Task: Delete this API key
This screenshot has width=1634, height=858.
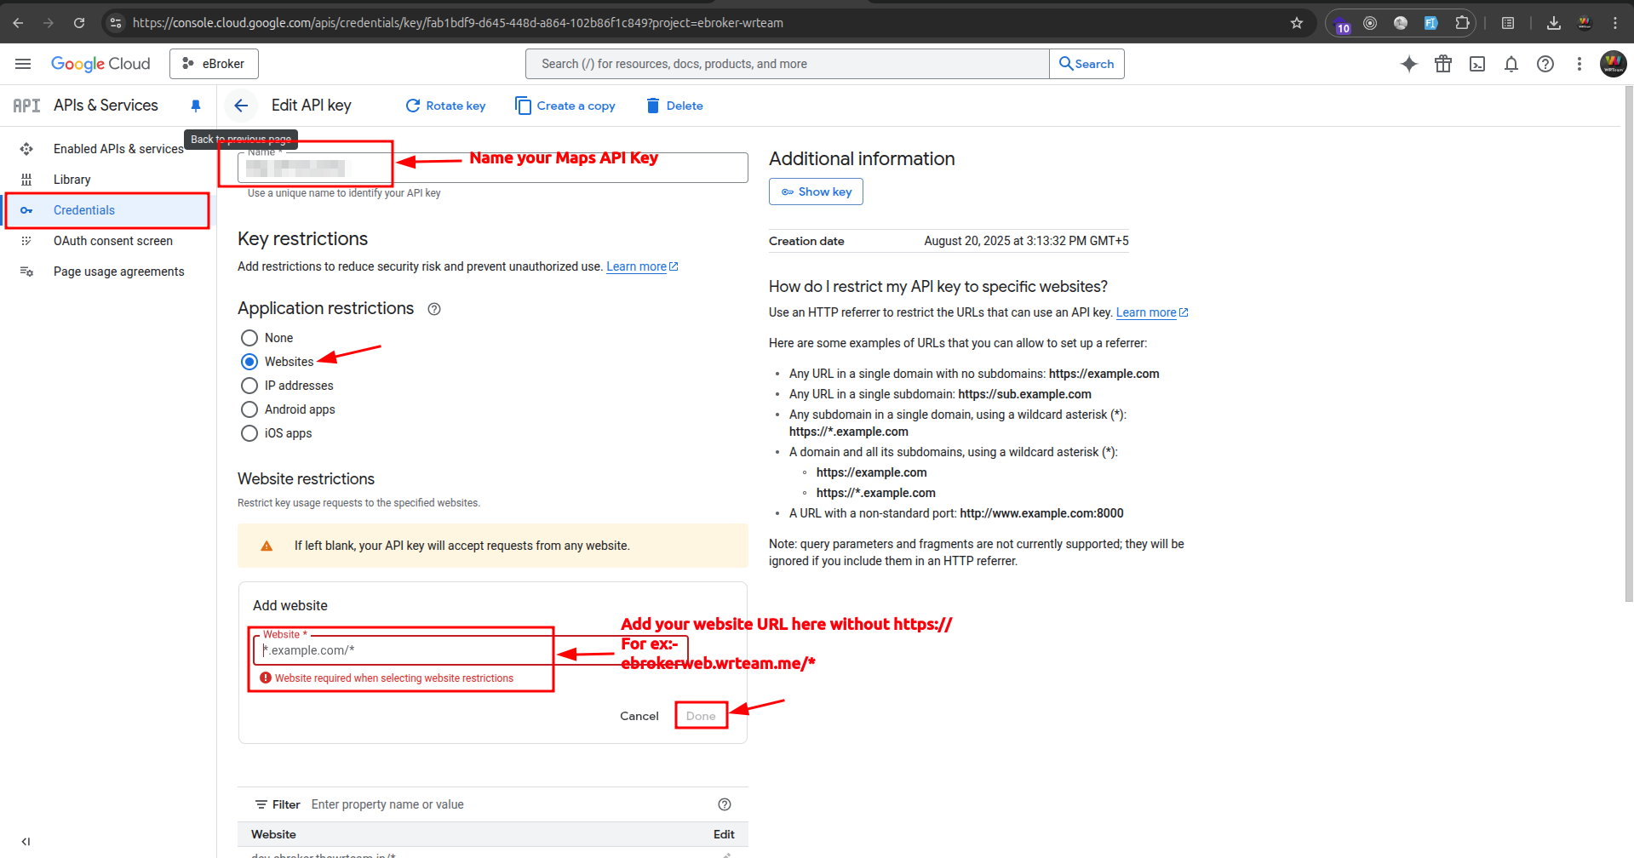Action: [674, 106]
